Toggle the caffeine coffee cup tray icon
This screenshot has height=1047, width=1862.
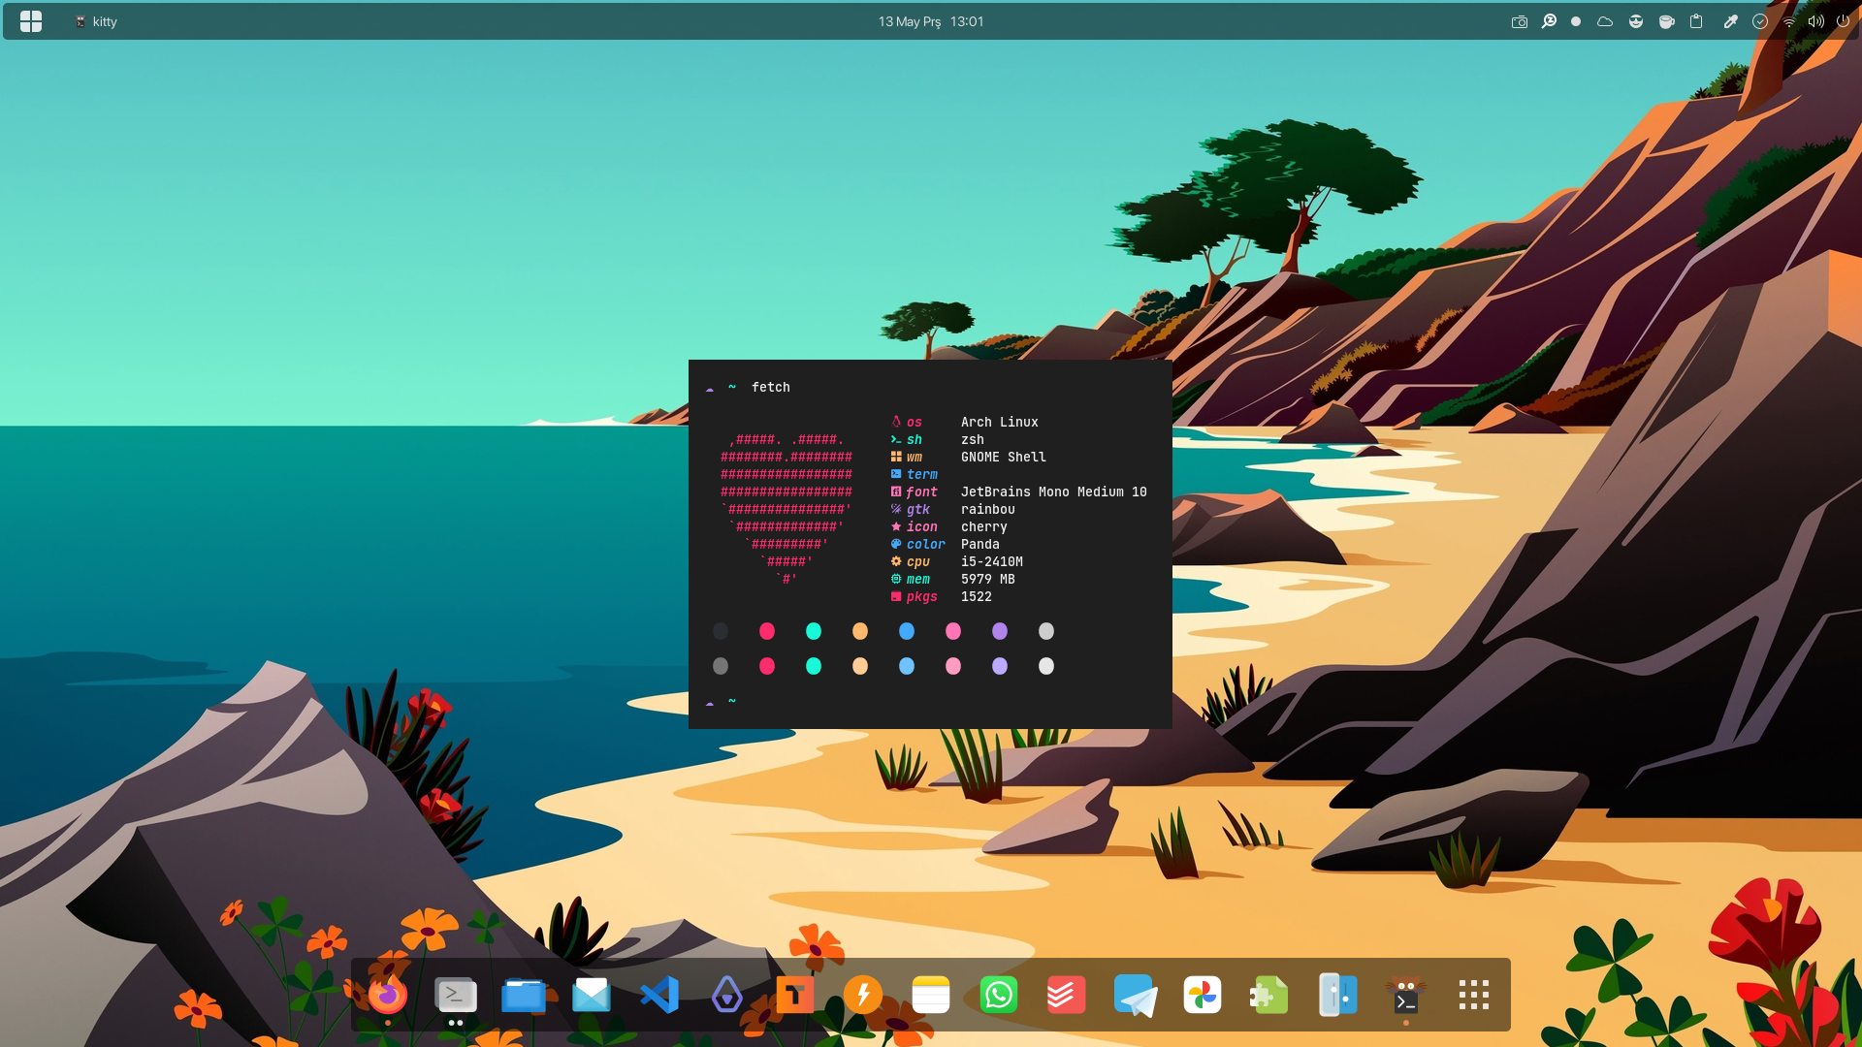(x=1666, y=21)
